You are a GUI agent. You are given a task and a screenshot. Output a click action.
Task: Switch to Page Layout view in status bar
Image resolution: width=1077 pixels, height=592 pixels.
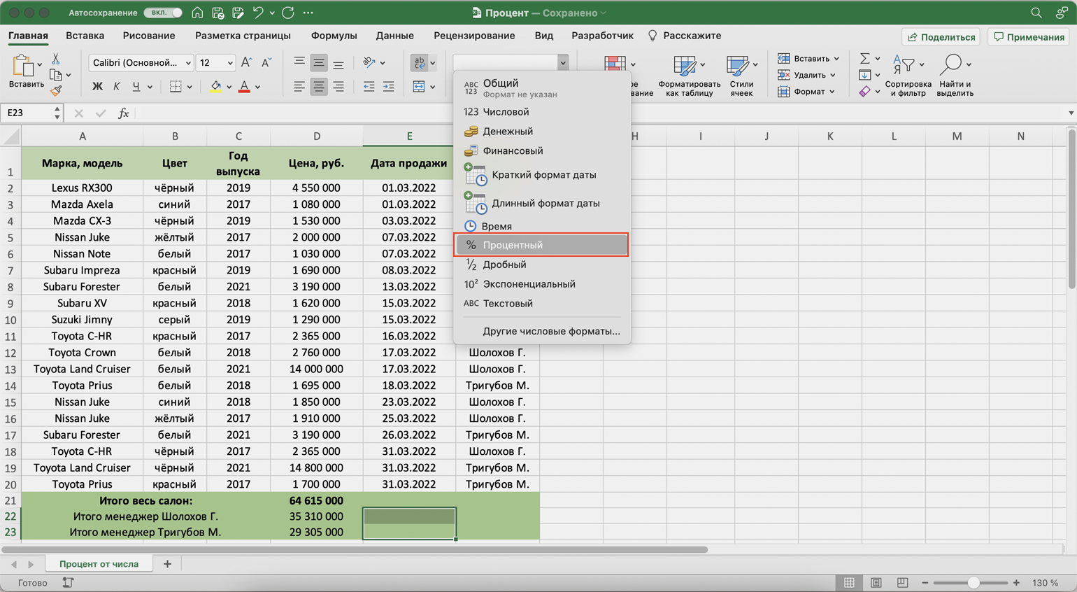pyautogui.click(x=876, y=583)
